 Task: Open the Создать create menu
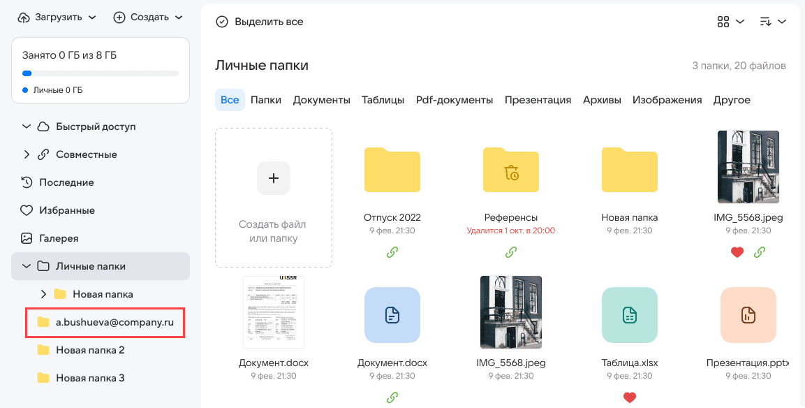tap(148, 17)
